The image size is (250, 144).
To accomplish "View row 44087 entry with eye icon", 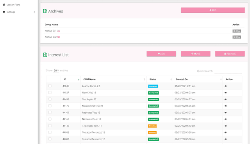I will (226, 139).
